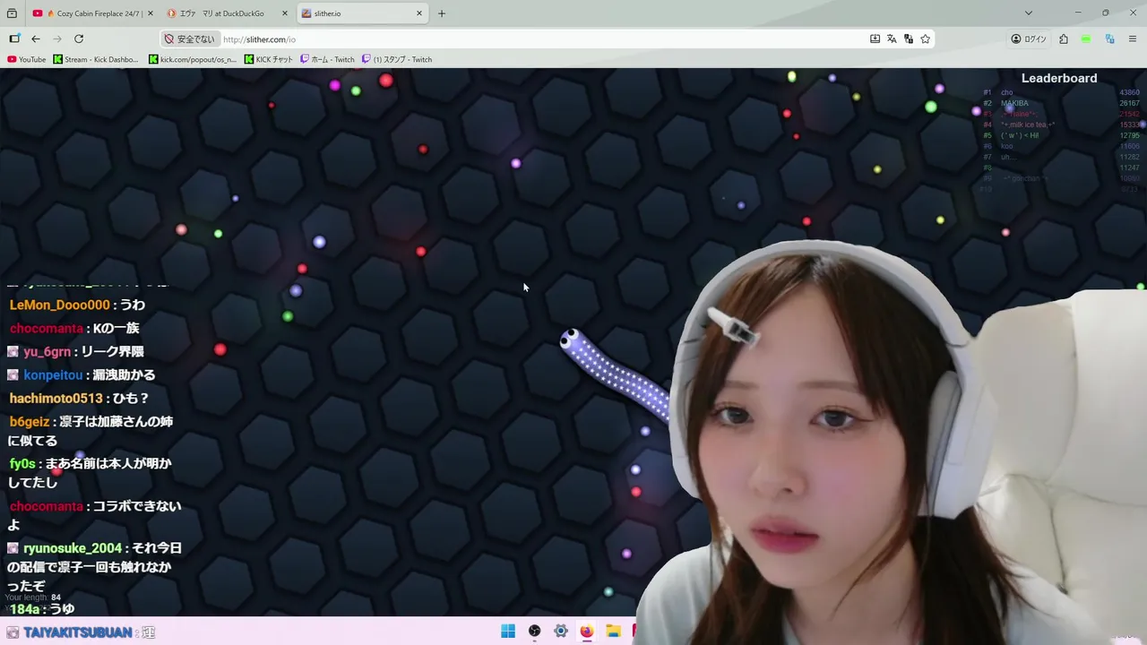Close the DuckDuckGo tab

[x=285, y=13]
